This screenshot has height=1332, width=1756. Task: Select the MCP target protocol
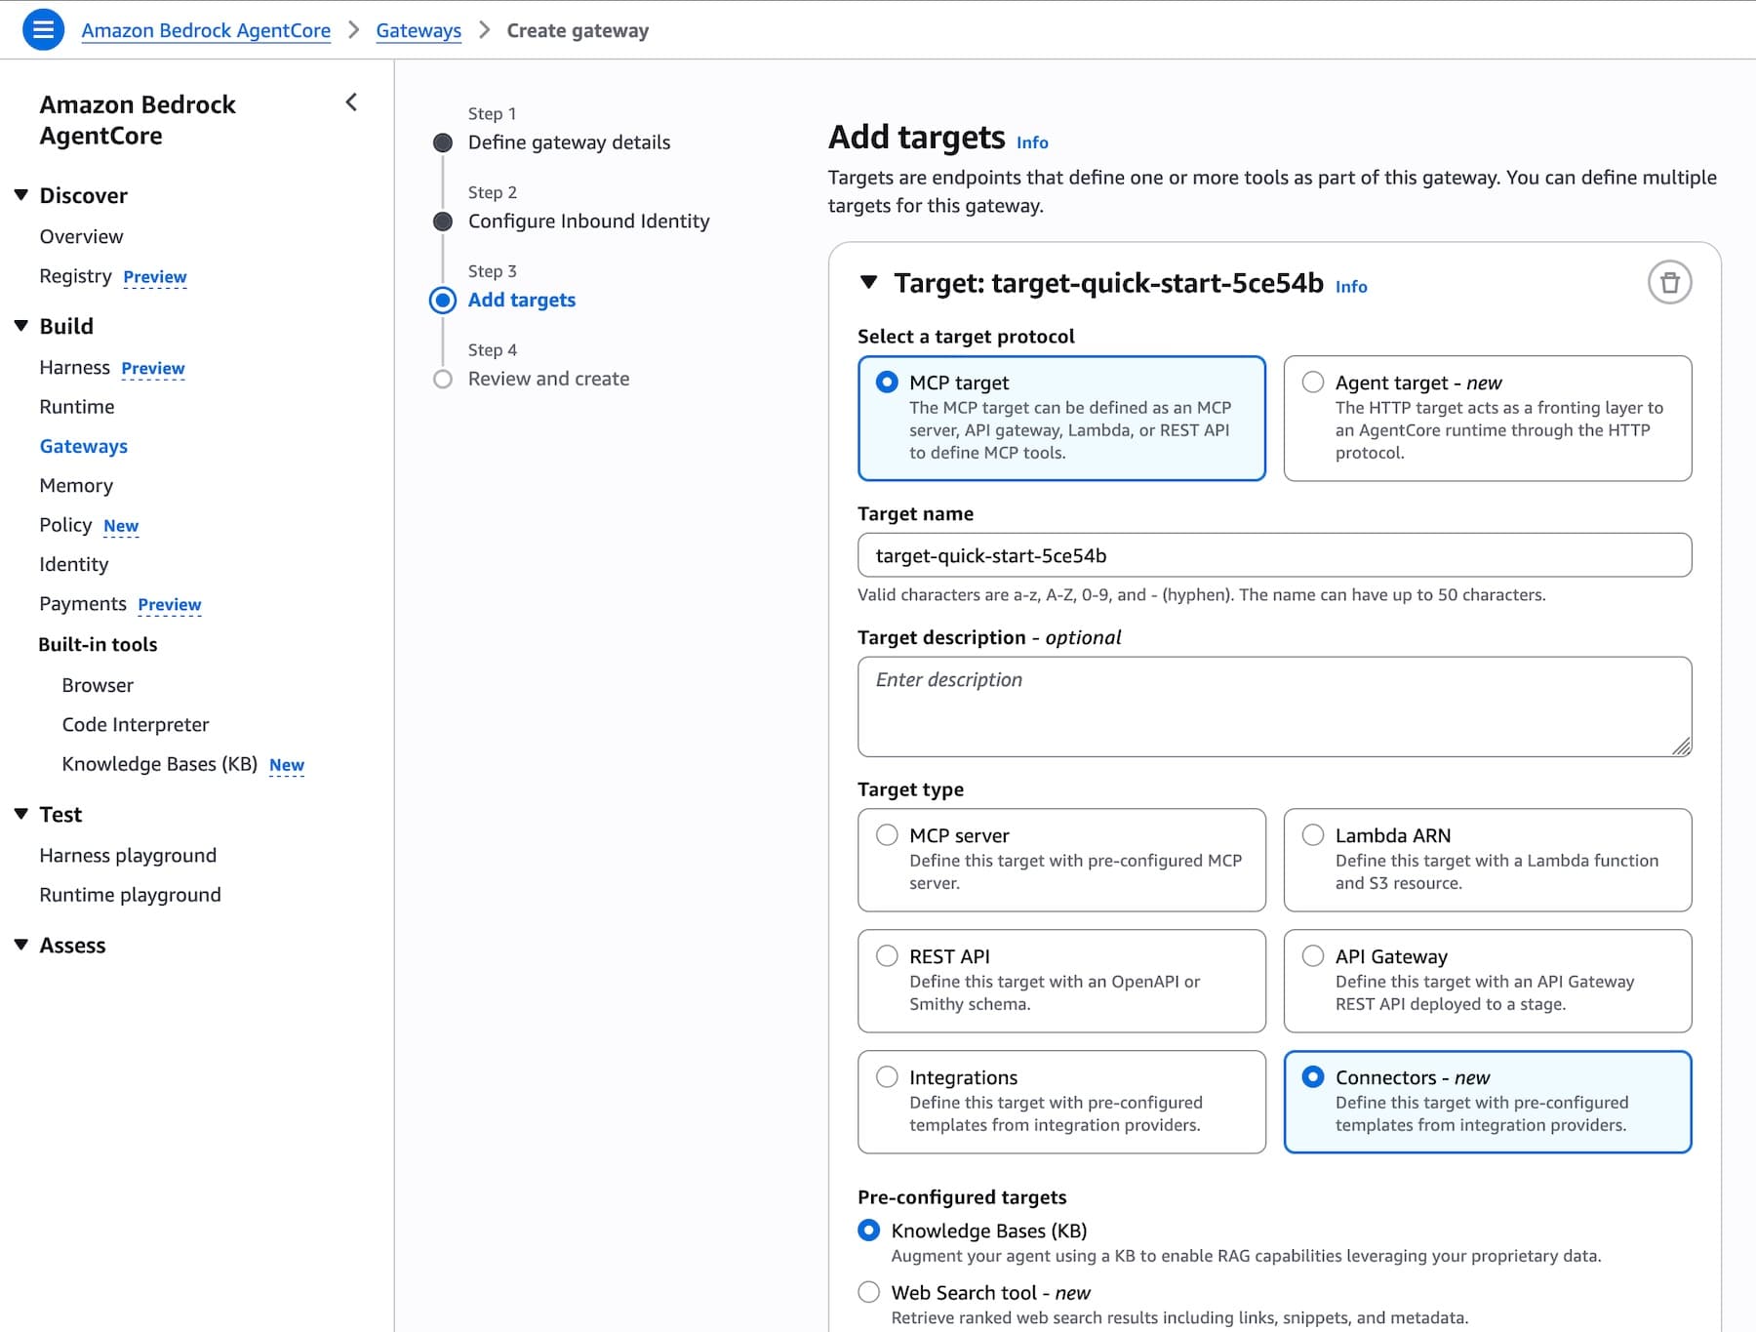(x=1061, y=418)
